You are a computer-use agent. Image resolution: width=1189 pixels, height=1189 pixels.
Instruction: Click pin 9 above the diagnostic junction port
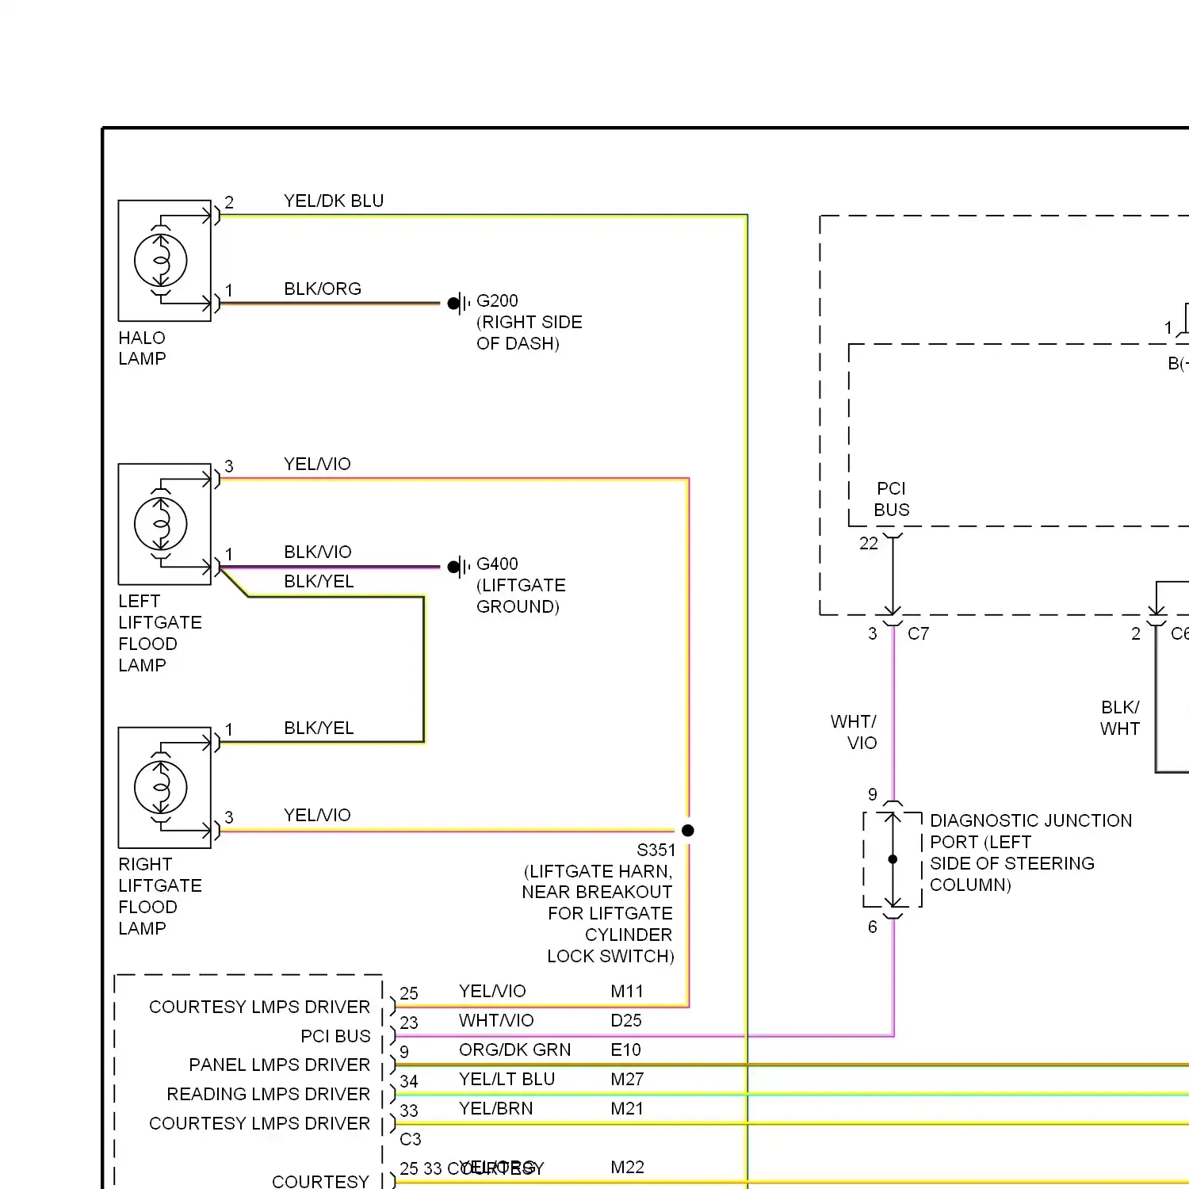coord(873,795)
